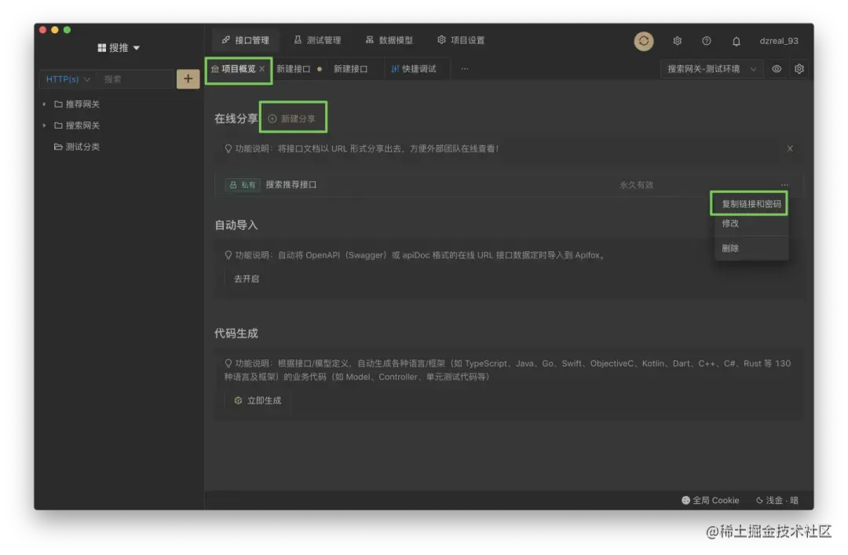
Task: View notifications bell icon
Action: pos(736,41)
